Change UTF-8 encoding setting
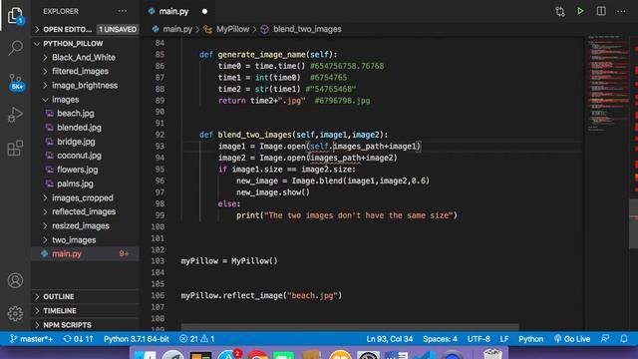The height and width of the screenshot is (359, 638). click(x=478, y=339)
